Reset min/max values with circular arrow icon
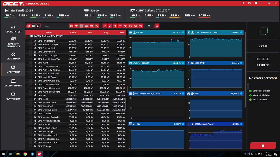Viewport: 280px width, 157px height. pos(157,26)
